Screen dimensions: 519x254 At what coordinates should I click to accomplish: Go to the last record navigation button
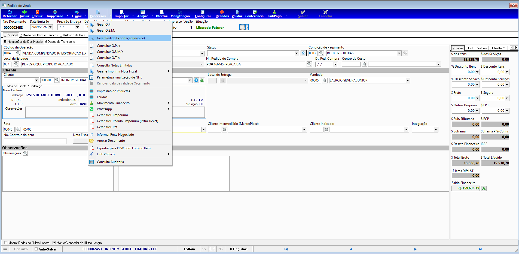point(480,249)
